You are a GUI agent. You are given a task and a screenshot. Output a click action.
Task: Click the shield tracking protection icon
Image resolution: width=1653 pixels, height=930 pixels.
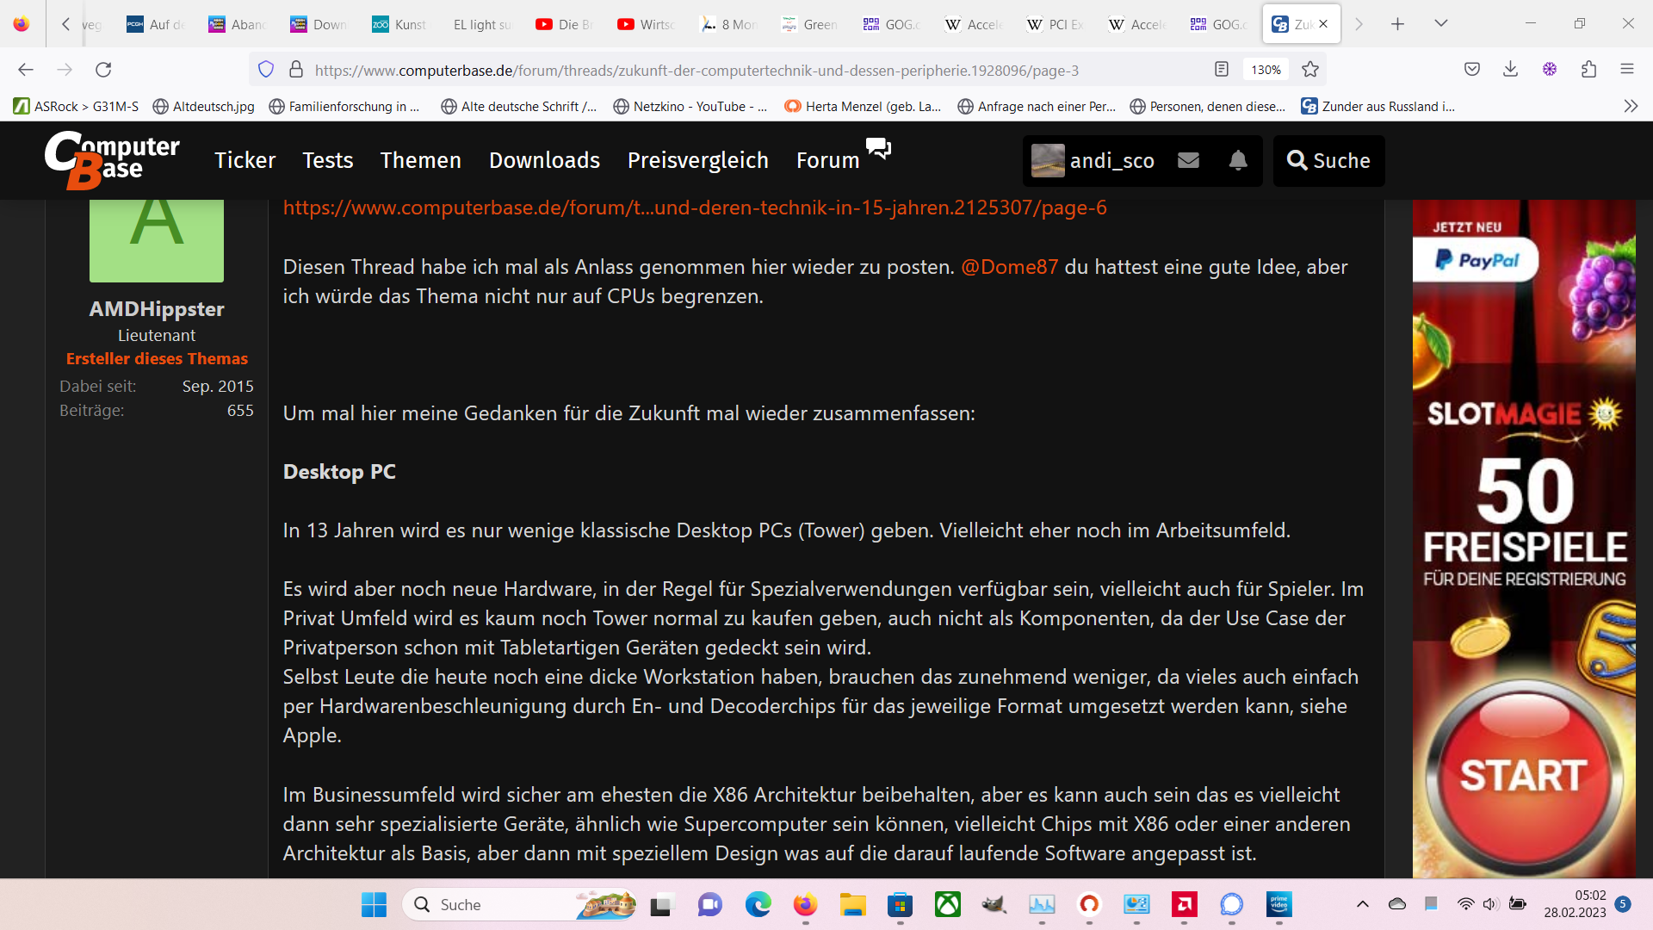pos(266,70)
